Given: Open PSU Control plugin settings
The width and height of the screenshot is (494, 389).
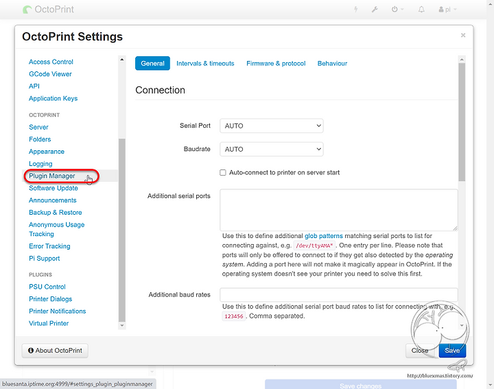Looking at the screenshot, I should pyautogui.click(x=47, y=287).
